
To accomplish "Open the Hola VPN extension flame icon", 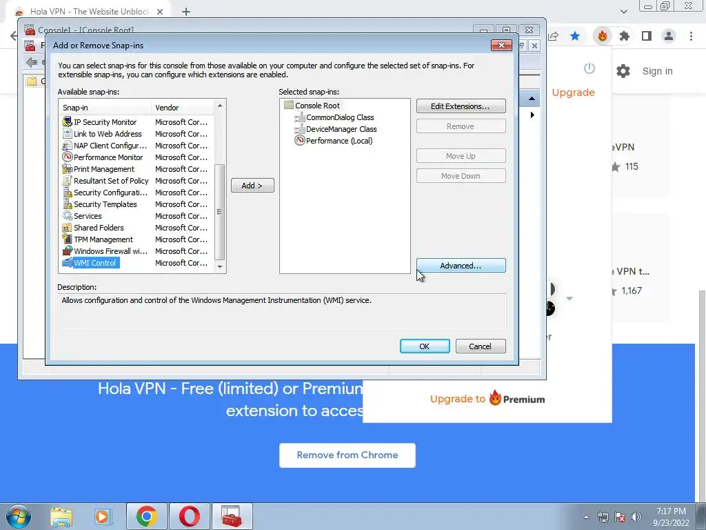I will (603, 36).
